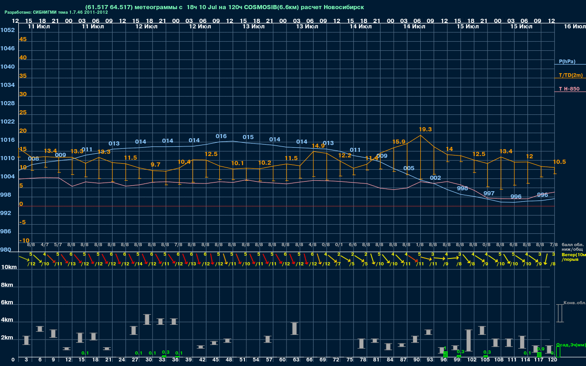586x366 pixels.
Task: Click the temperature value 15.9
Action: point(399,142)
